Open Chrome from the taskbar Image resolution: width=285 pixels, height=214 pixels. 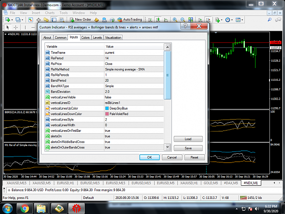(25, 209)
